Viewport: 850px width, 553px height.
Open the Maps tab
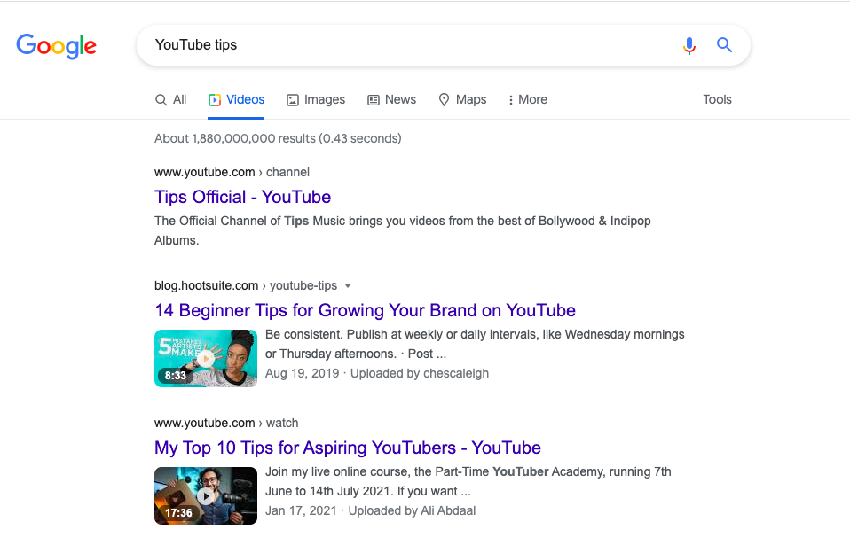coord(462,99)
